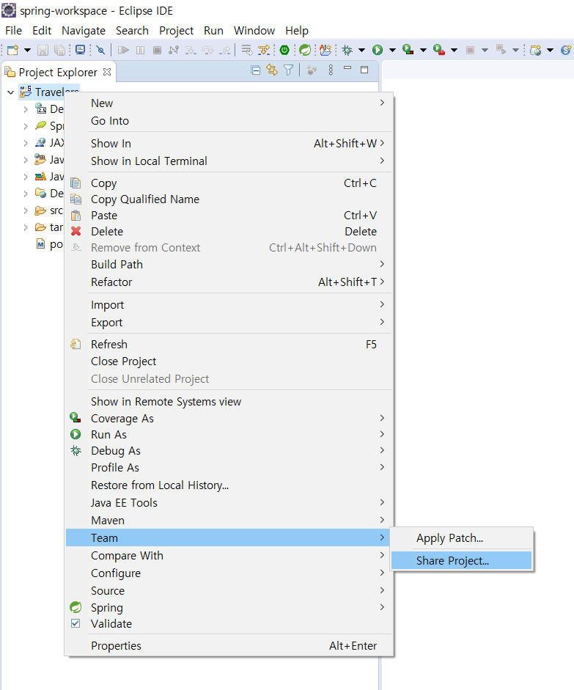Choose Go Into in context menu

pos(229,121)
